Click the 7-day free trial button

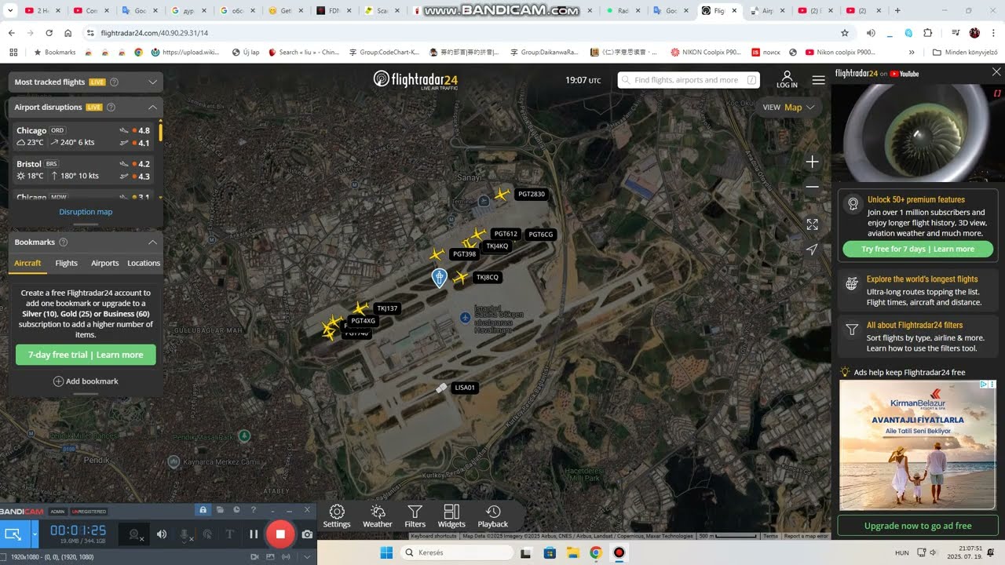[x=86, y=355]
